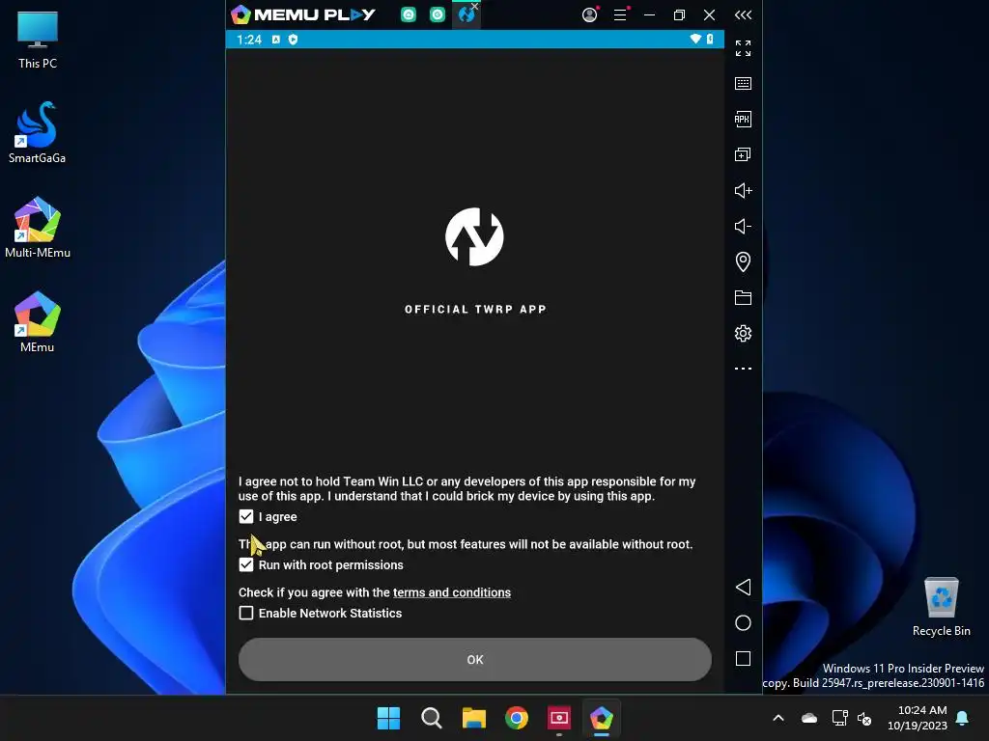This screenshot has height=741, width=989.
Task: Expand the hidden system tray icons
Action: coord(778,718)
